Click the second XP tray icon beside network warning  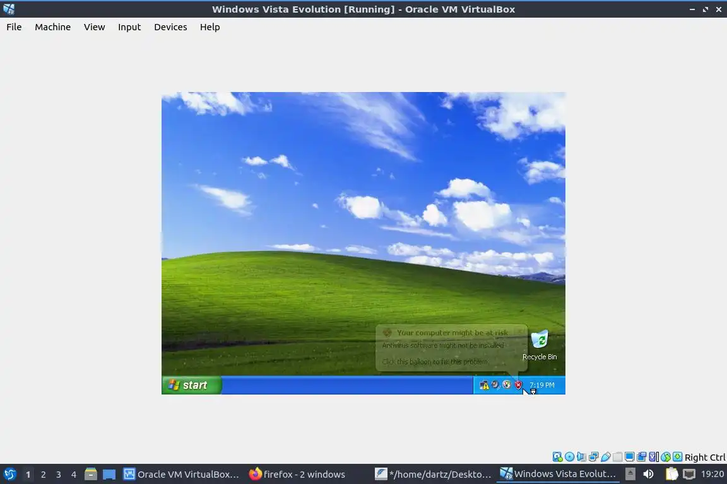[x=495, y=385]
